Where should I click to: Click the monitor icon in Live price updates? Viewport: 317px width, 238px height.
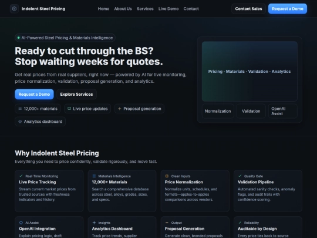coord(69,109)
